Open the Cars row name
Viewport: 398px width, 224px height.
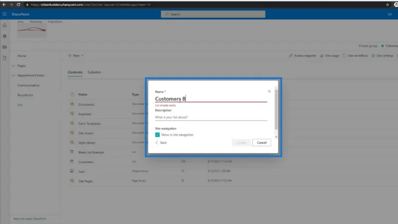click(x=82, y=172)
